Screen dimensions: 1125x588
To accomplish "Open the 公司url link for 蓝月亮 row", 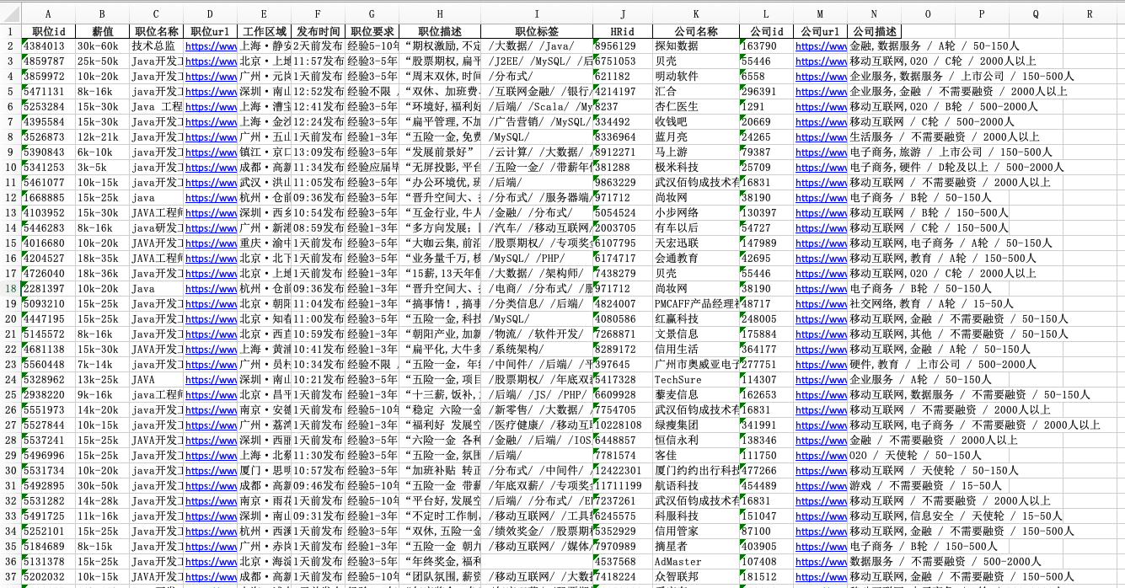I will point(820,137).
